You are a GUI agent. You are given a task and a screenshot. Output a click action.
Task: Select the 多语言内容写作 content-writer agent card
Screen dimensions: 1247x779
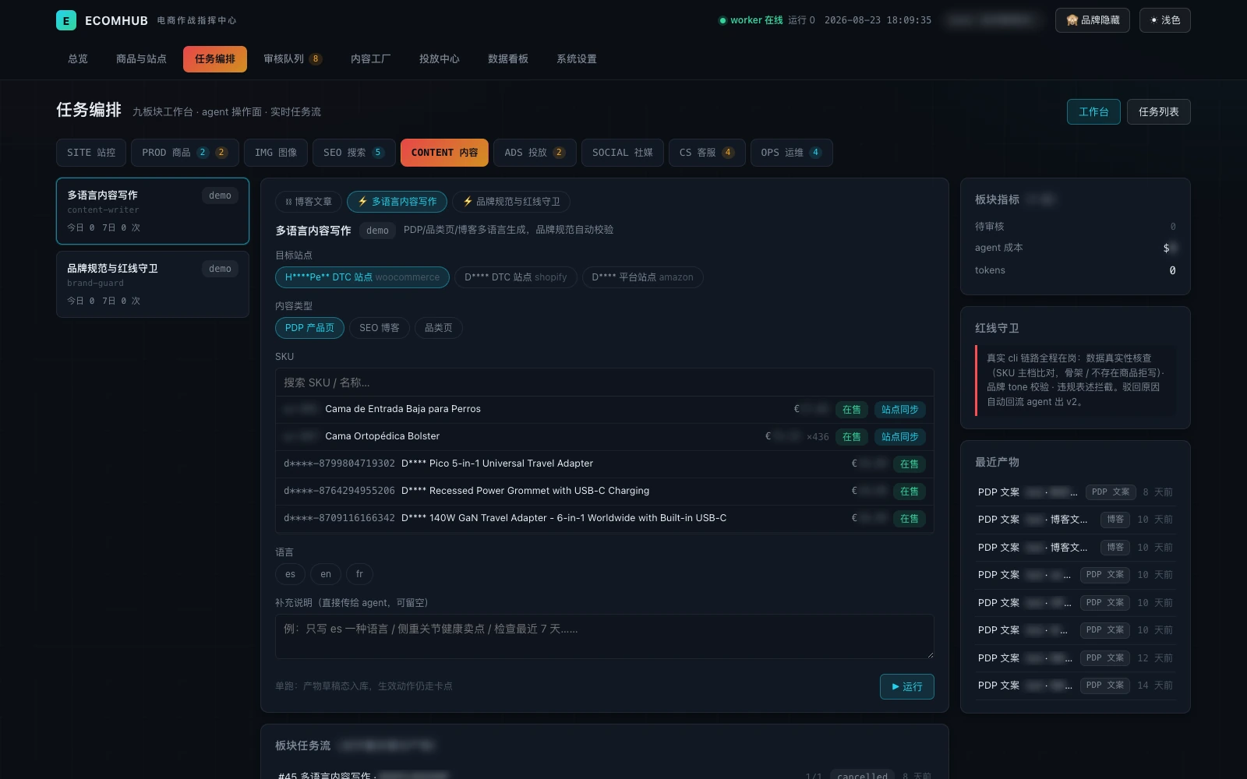click(153, 211)
